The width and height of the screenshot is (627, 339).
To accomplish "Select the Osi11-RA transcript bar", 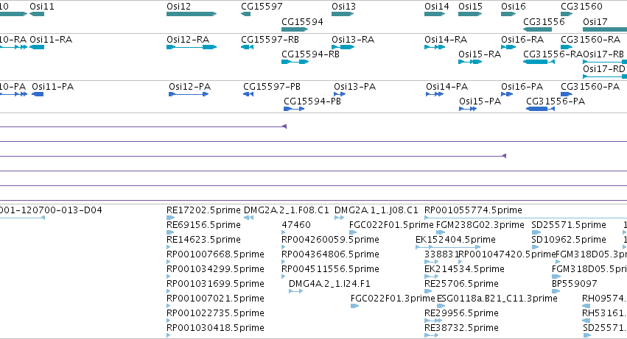I will (x=37, y=47).
